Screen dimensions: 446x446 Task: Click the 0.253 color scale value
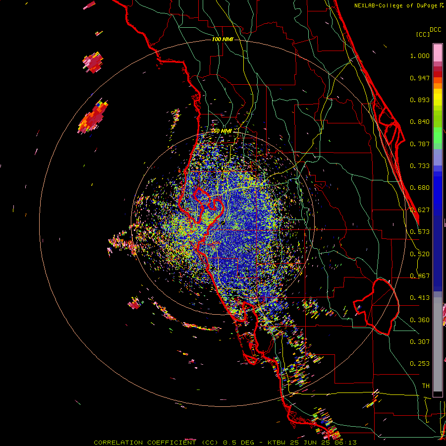pos(420,364)
